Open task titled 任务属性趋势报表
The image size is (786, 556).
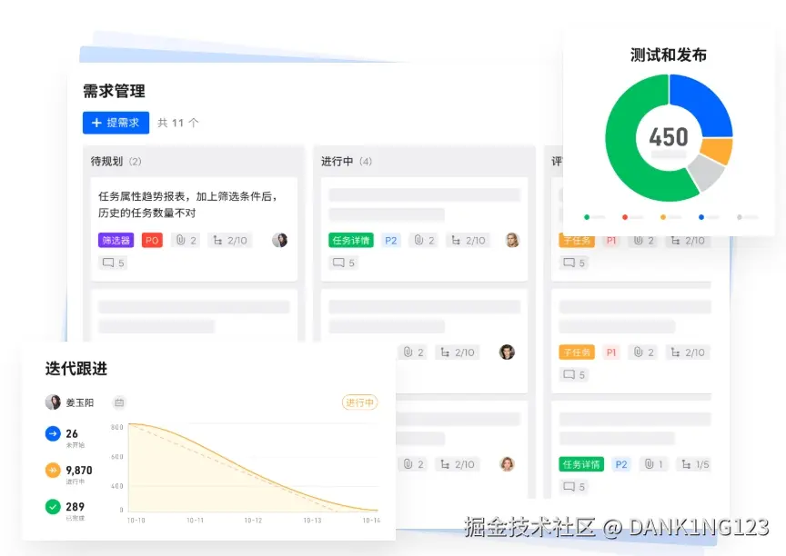(187, 204)
